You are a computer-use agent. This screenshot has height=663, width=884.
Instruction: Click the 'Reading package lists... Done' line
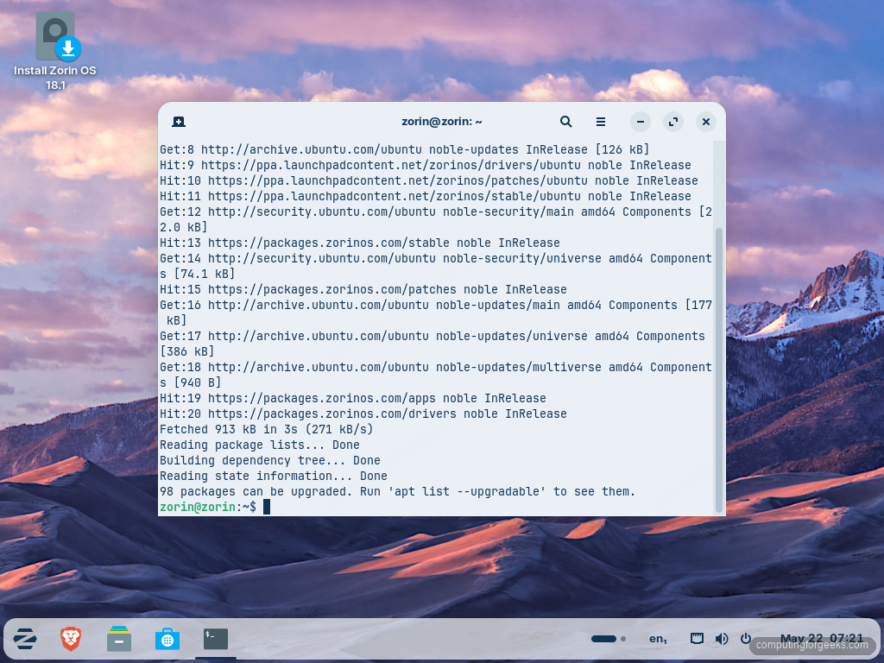(x=259, y=445)
